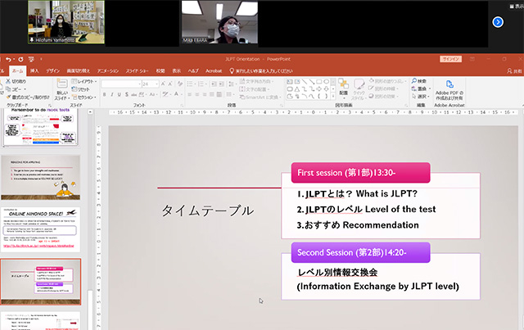Switch to the Acrobat ribbon tab
Viewport: 524px width, 330px height.
click(x=214, y=71)
